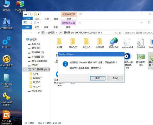Open the PESOFT folder in file pane

(100, 43)
